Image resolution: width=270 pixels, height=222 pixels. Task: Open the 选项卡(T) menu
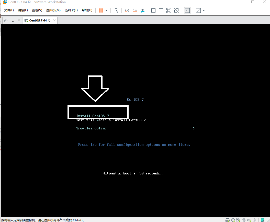(x=71, y=10)
